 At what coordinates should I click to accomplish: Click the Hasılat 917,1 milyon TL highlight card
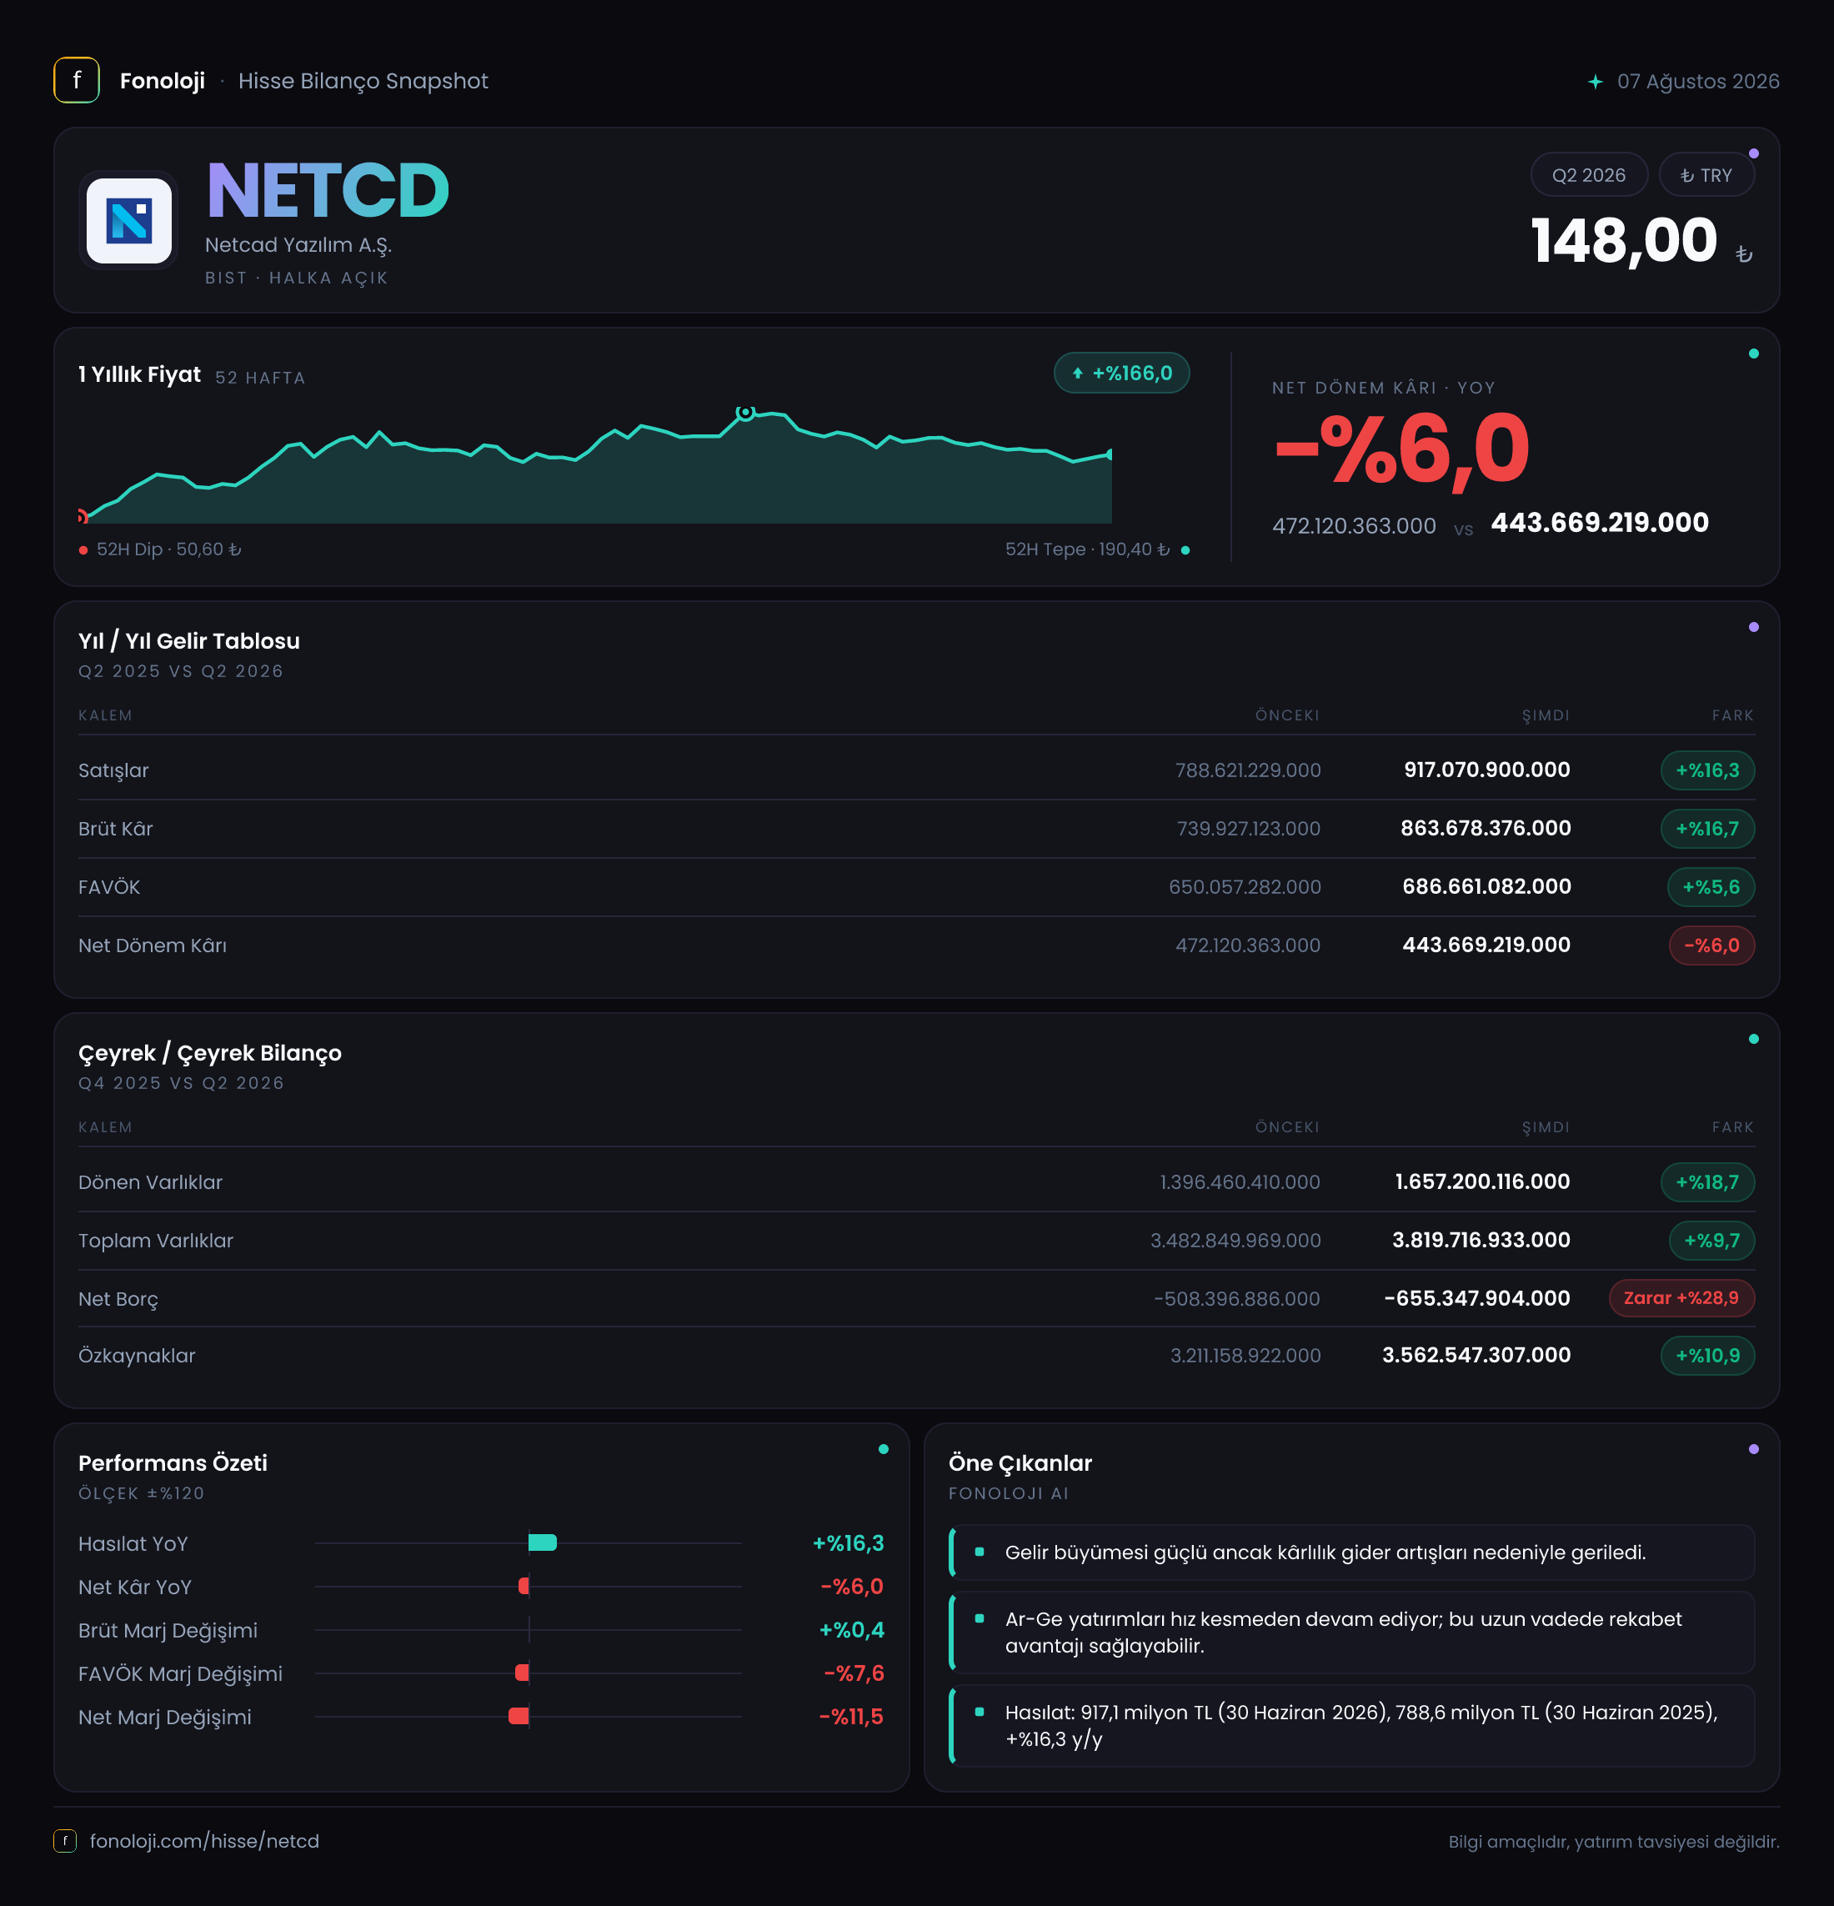pos(1351,1726)
